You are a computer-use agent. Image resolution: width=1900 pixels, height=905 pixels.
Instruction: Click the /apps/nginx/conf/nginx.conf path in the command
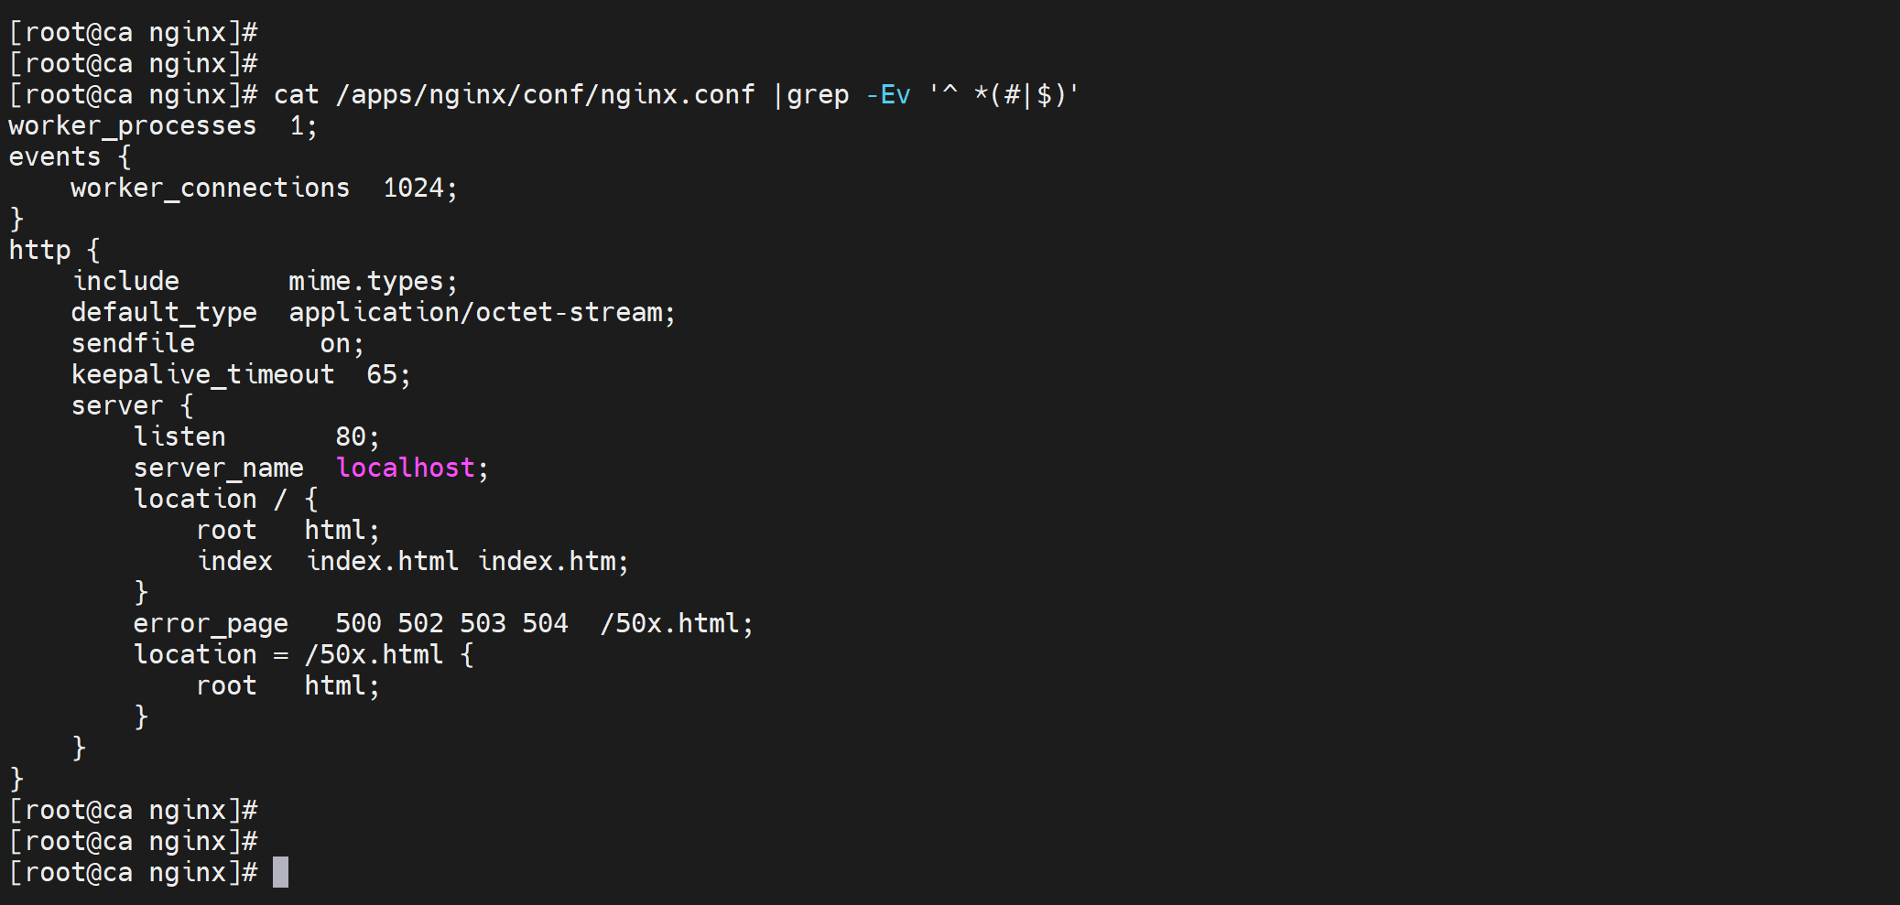pos(545,94)
